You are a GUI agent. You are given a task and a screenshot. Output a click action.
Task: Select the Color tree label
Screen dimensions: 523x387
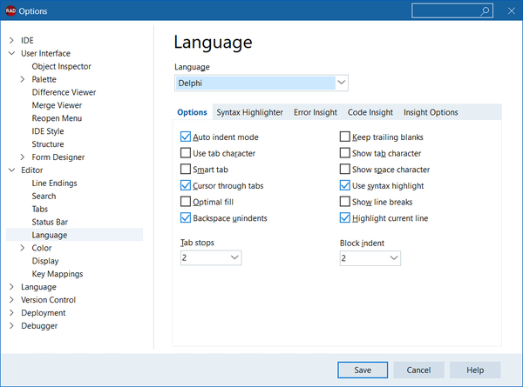(42, 248)
